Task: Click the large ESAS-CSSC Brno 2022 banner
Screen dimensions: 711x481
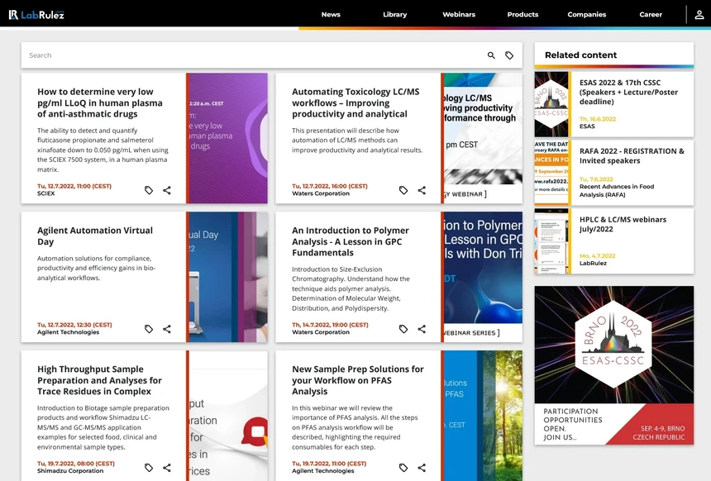Action: (x=614, y=365)
